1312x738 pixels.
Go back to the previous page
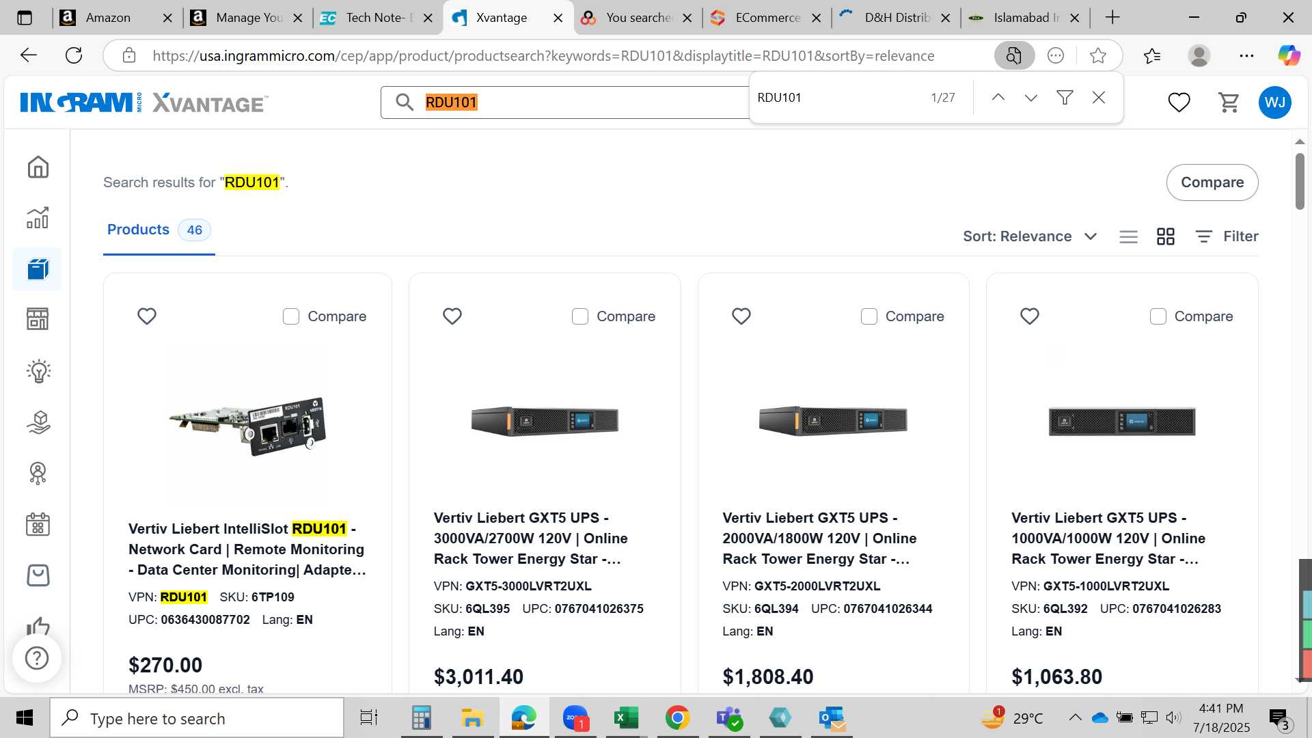pos(29,55)
